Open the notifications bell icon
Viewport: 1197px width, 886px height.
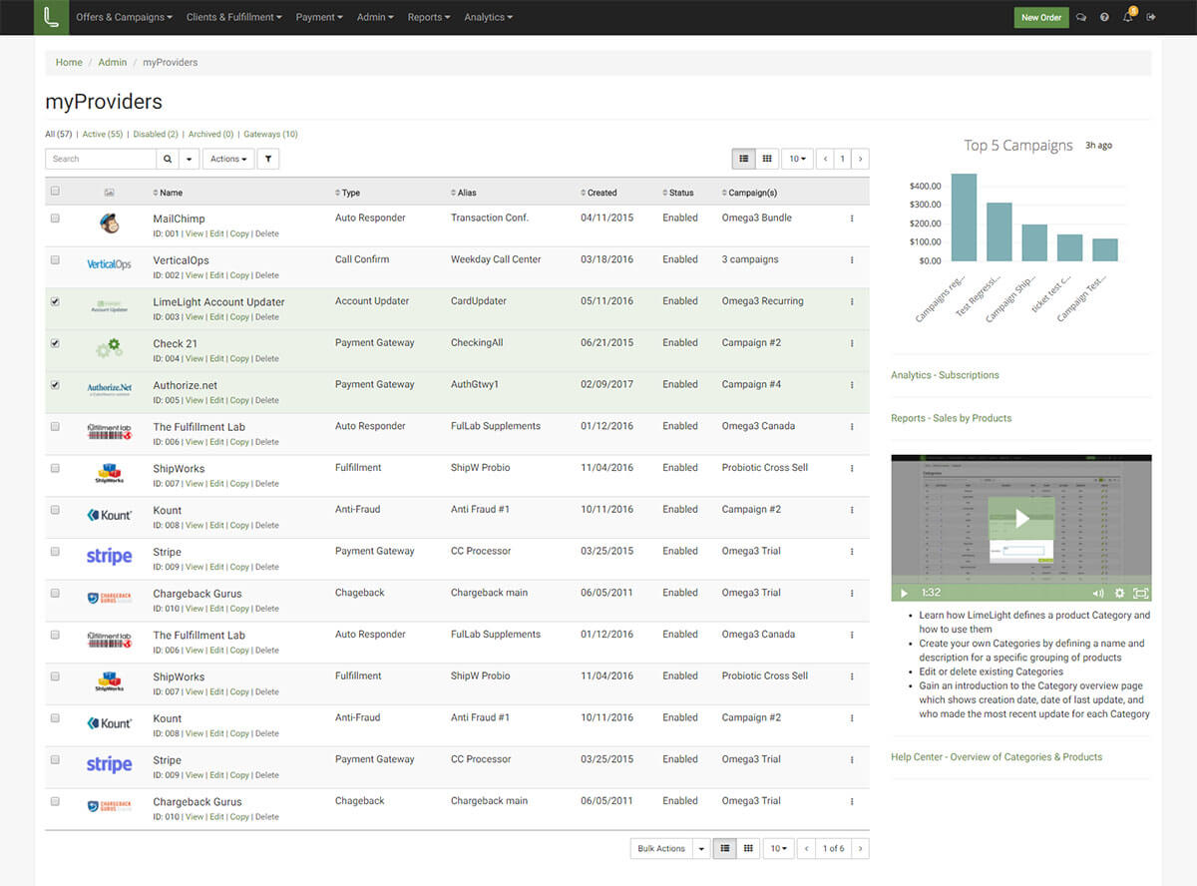click(x=1128, y=17)
